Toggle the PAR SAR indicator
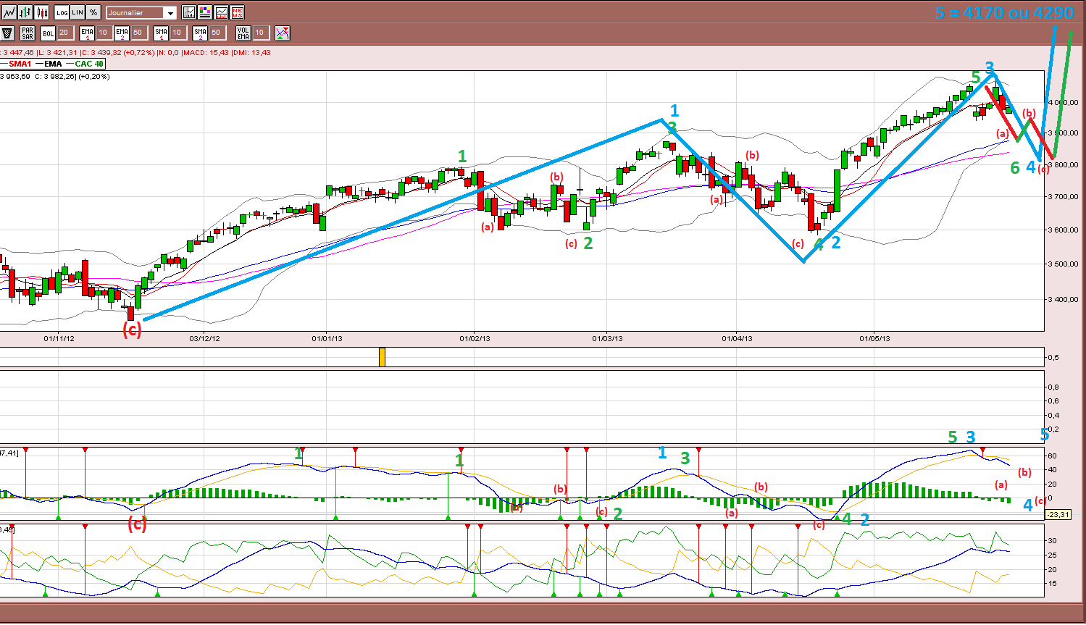 (28, 33)
